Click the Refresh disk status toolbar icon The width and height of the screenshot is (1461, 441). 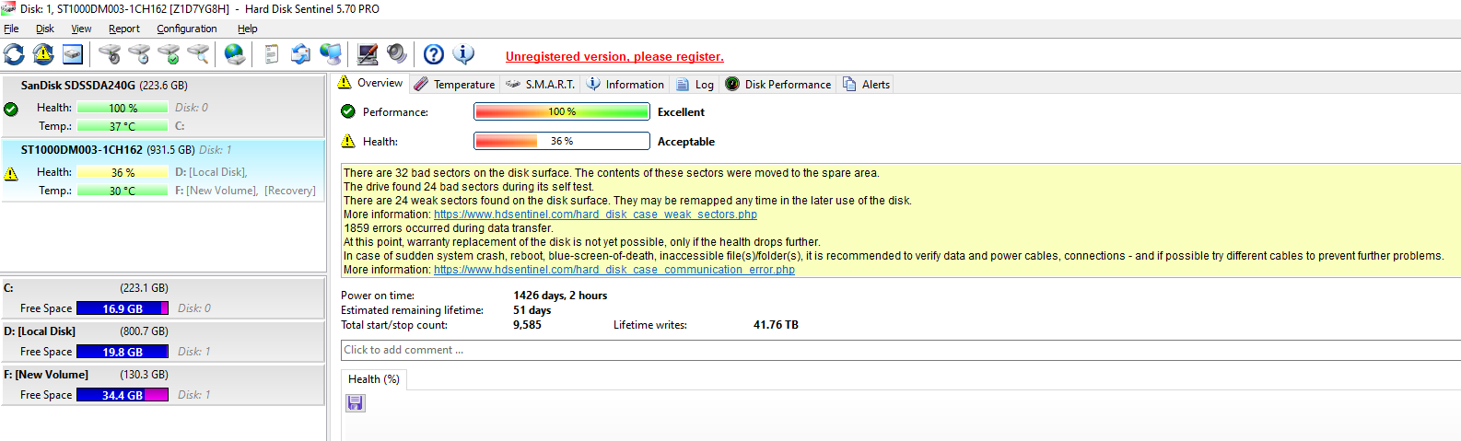click(x=14, y=54)
